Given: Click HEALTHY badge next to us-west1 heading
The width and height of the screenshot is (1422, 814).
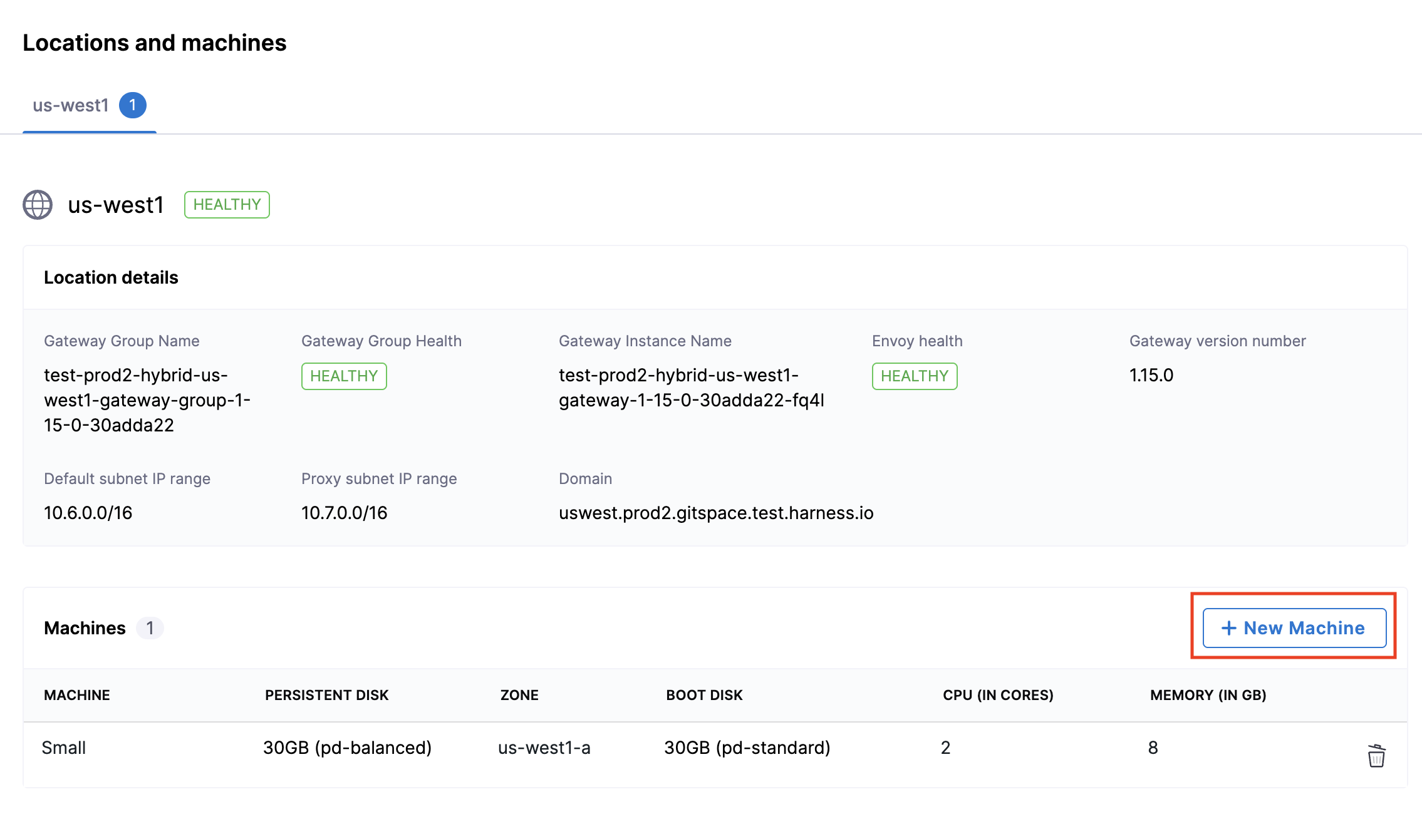Looking at the screenshot, I should point(227,205).
